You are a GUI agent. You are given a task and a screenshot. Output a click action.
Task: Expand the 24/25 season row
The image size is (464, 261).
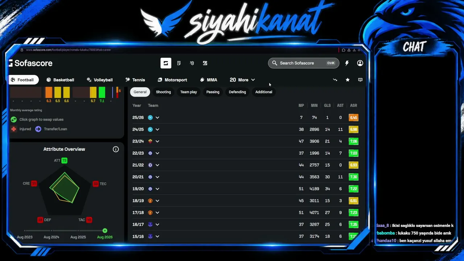point(157,129)
